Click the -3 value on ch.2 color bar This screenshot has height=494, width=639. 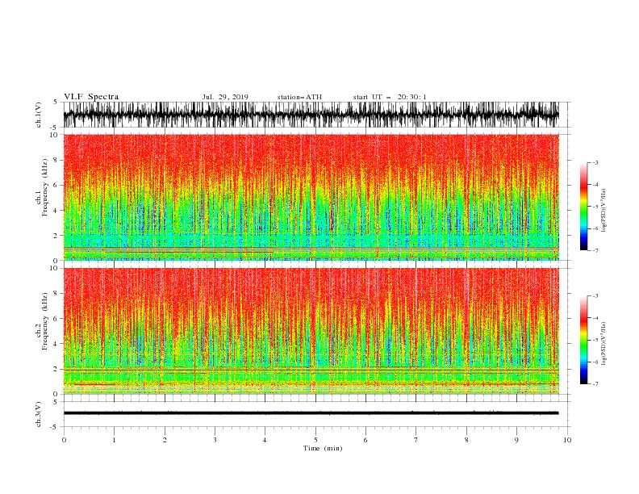click(x=595, y=296)
